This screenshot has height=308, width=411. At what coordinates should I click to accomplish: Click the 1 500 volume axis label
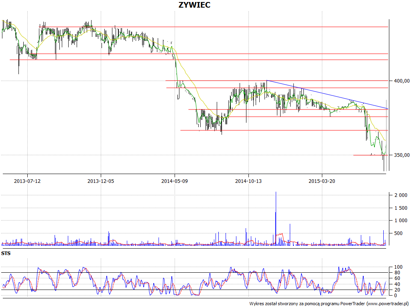(x=401, y=208)
